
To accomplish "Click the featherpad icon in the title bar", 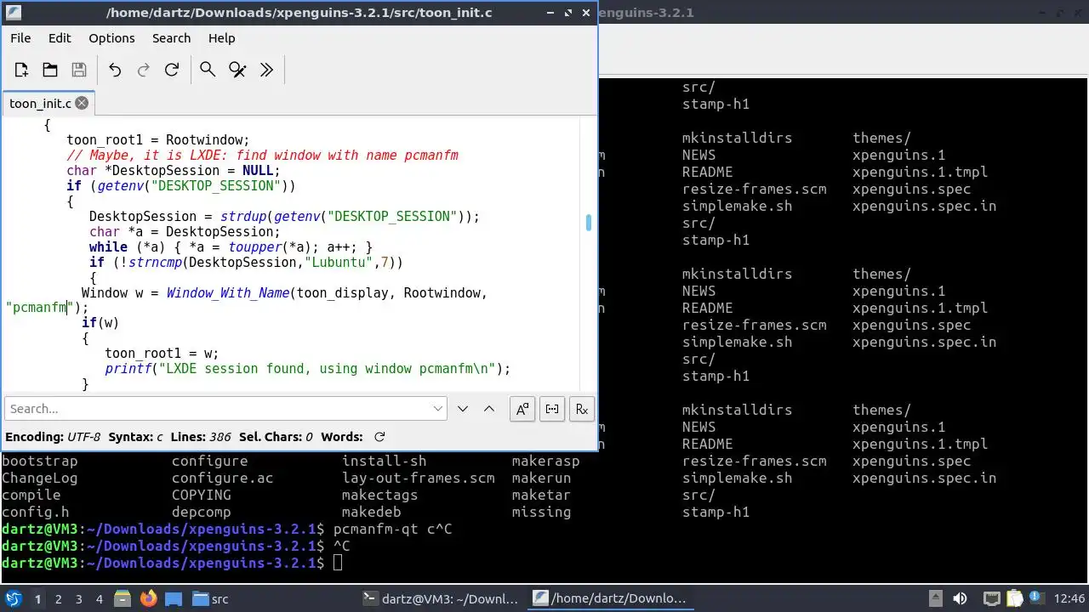I will [13, 13].
